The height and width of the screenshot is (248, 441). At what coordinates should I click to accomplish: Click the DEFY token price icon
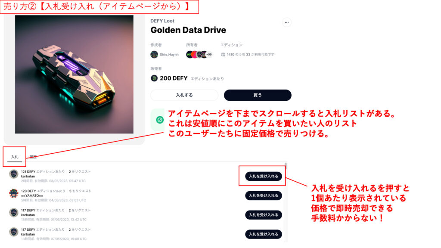pyautogui.click(x=154, y=78)
